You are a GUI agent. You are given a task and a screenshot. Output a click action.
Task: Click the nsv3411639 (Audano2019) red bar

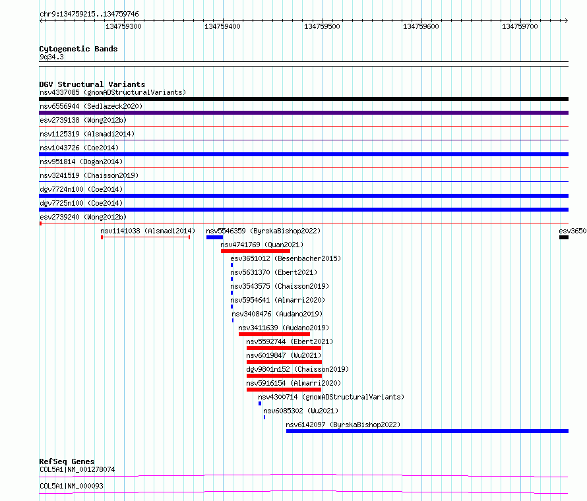[x=274, y=334]
